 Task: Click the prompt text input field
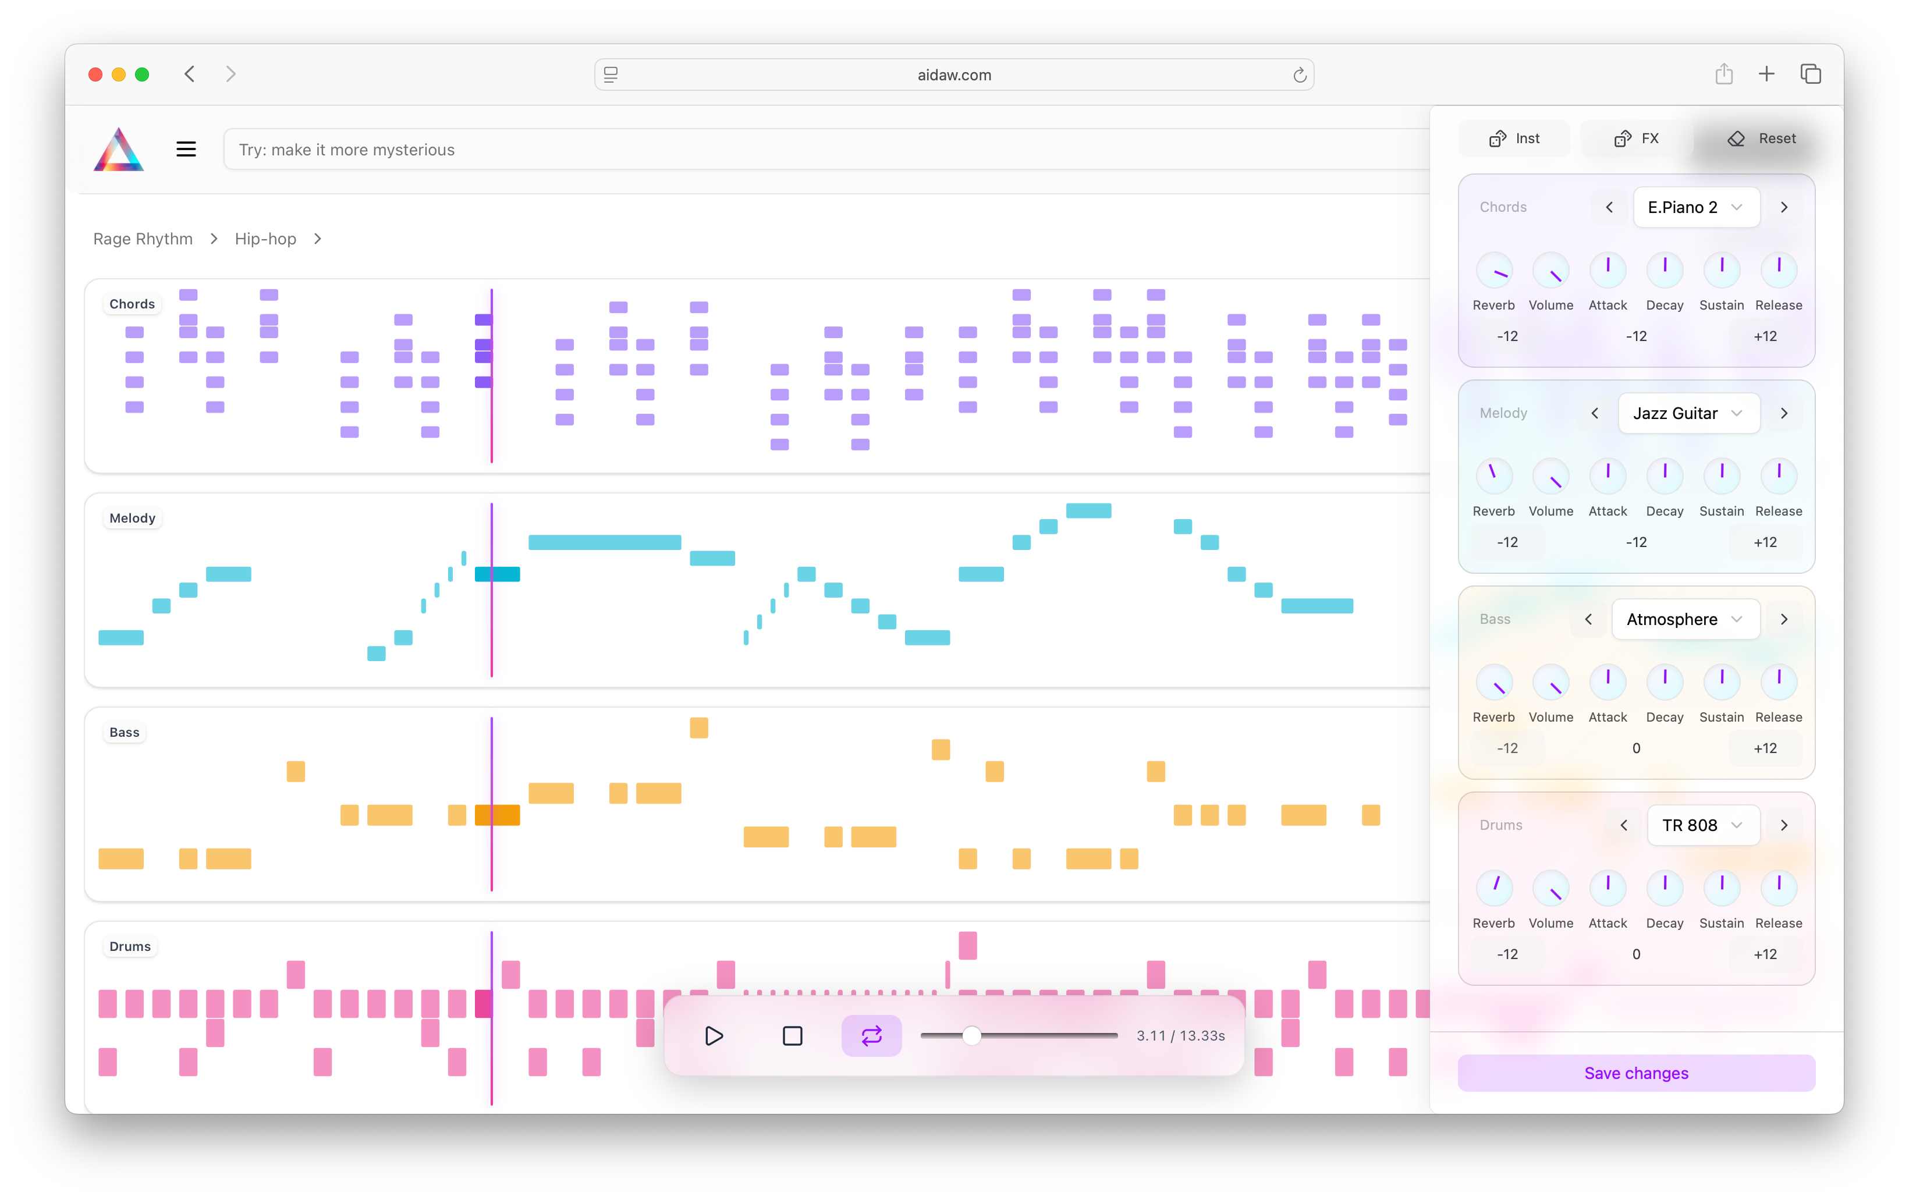[x=825, y=150]
